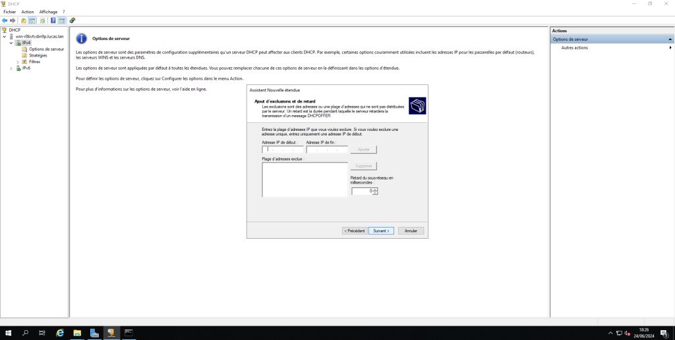Open the Command Prompt taskbar icon
The image size is (675, 340).
(129, 333)
